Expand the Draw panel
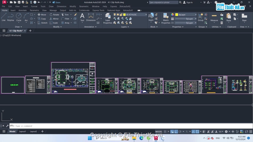253x142 pixels. (18, 27)
